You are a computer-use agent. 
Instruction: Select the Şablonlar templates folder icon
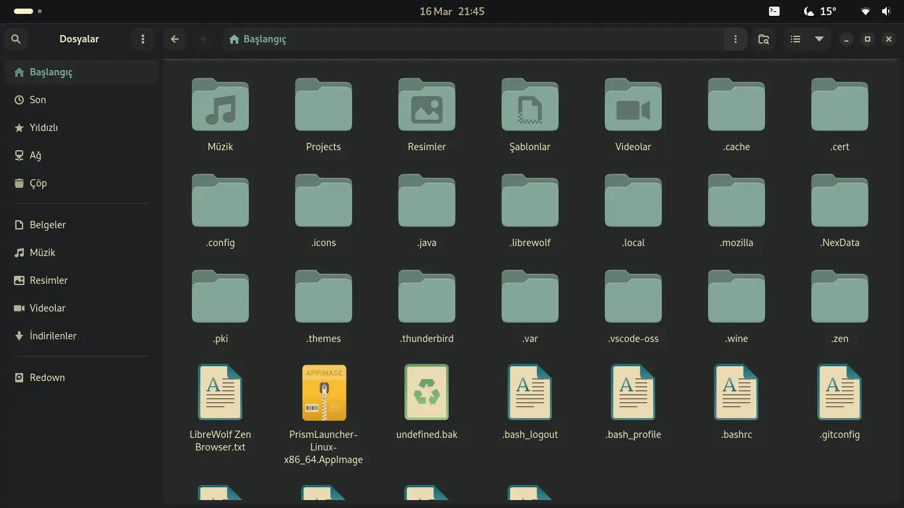pyautogui.click(x=530, y=105)
